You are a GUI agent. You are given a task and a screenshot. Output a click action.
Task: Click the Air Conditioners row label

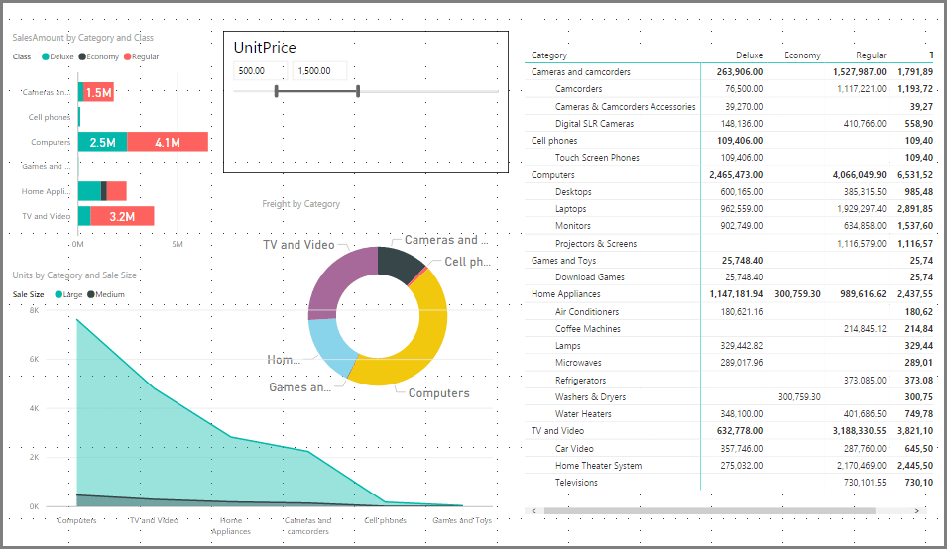coord(586,312)
